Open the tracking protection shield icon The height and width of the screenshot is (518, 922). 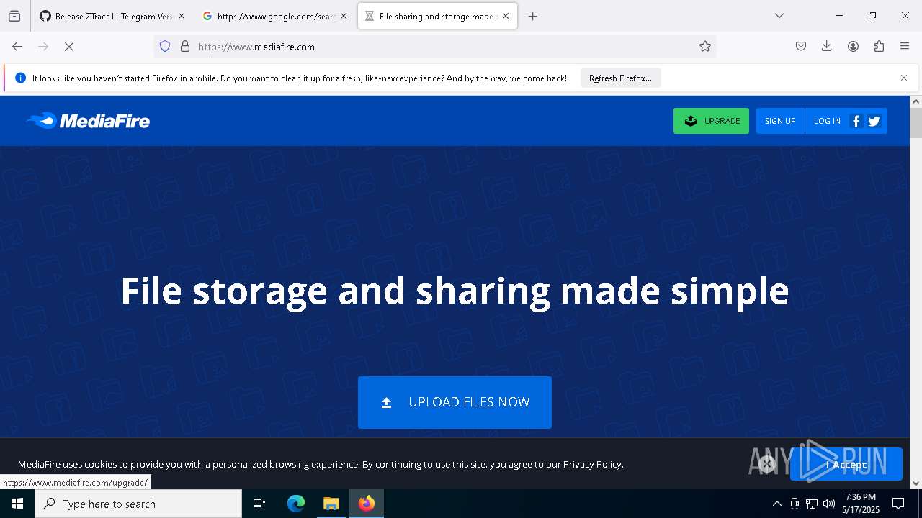tap(165, 47)
